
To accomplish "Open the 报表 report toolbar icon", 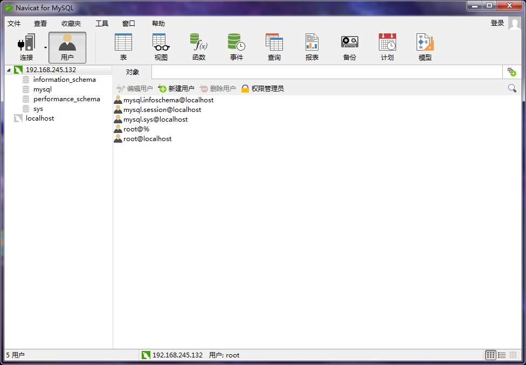I will pos(312,47).
